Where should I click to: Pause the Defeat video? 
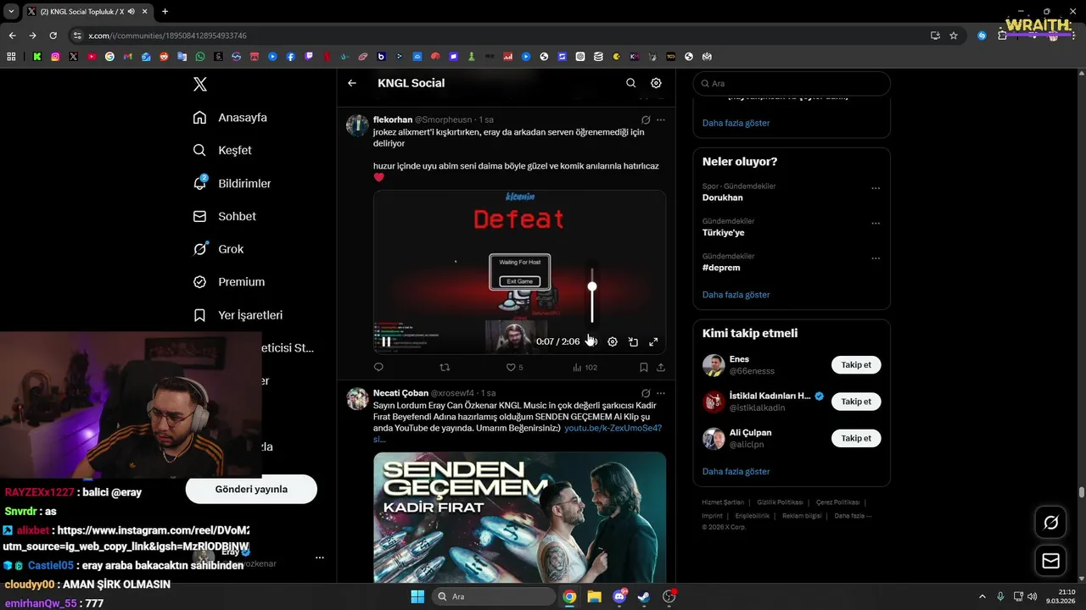click(386, 341)
